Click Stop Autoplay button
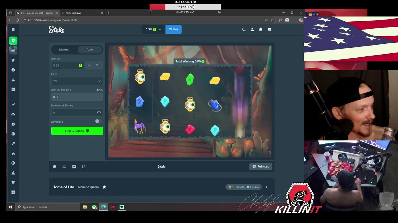This screenshot has width=398, height=223. click(77, 131)
